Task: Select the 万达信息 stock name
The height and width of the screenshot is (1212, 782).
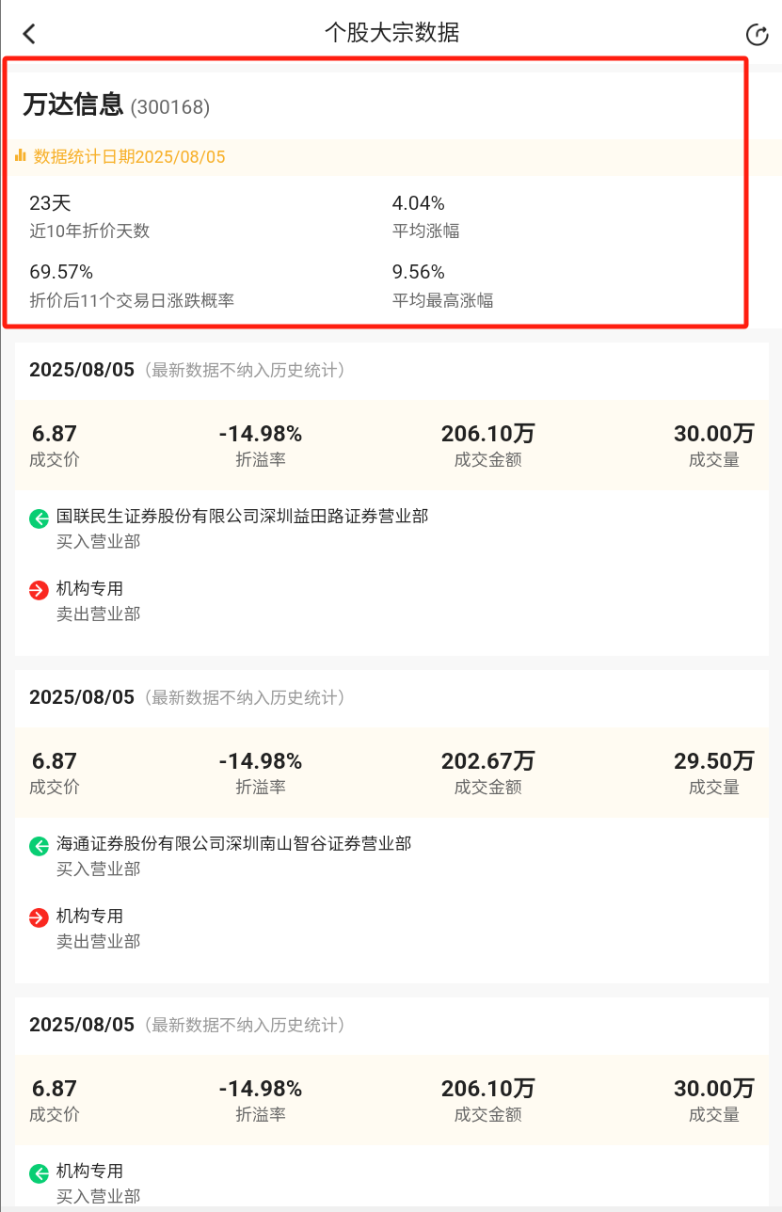Action: [73, 104]
